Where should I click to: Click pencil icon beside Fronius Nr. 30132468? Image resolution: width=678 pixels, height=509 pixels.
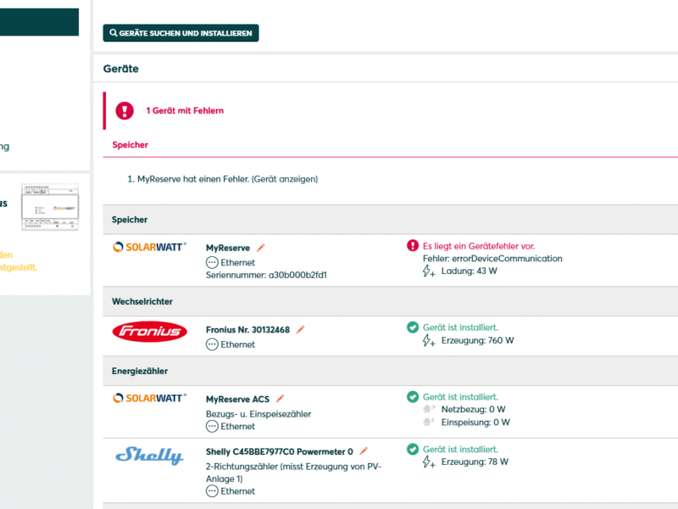coord(300,329)
